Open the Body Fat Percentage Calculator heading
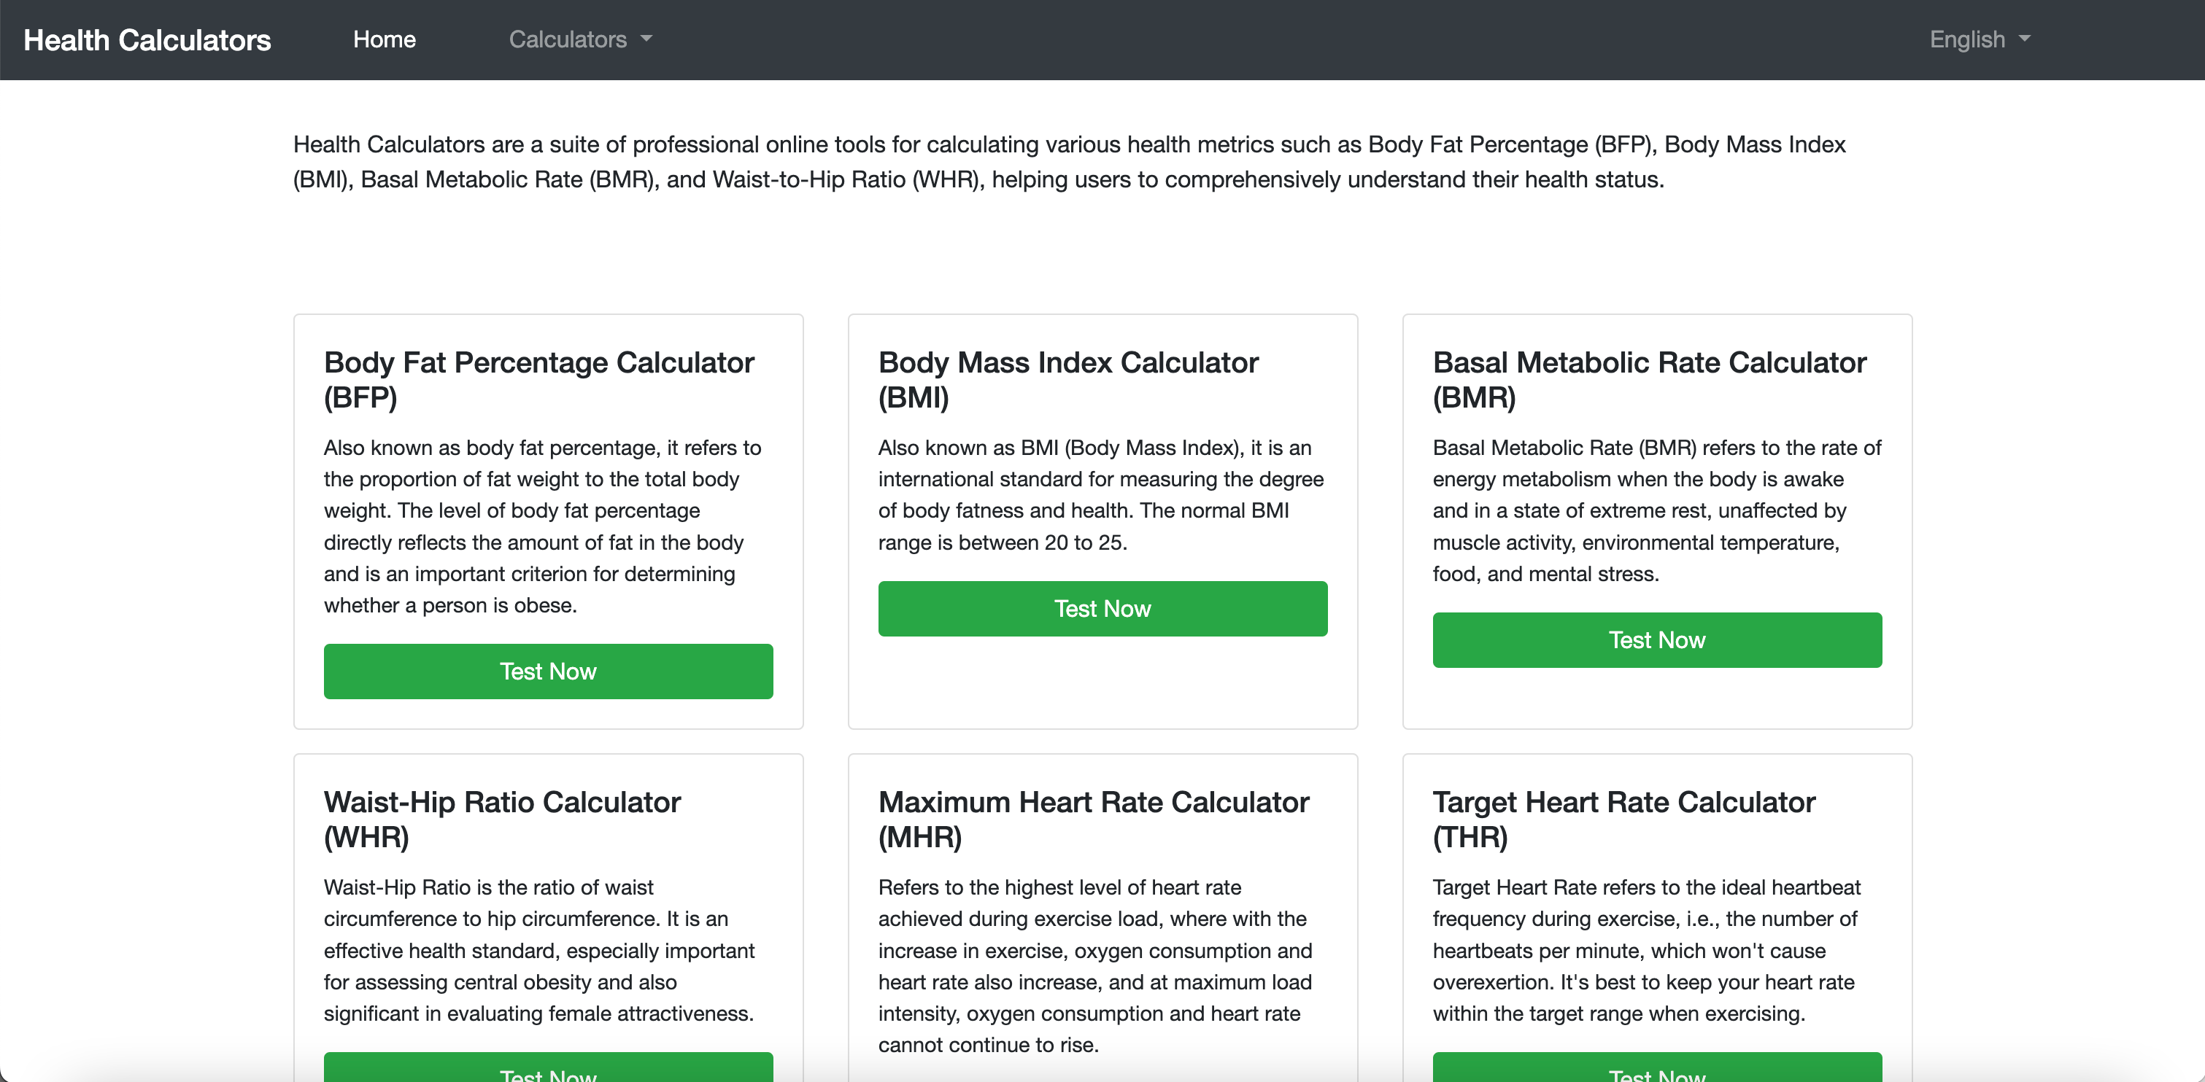This screenshot has width=2205, height=1082. (539, 379)
